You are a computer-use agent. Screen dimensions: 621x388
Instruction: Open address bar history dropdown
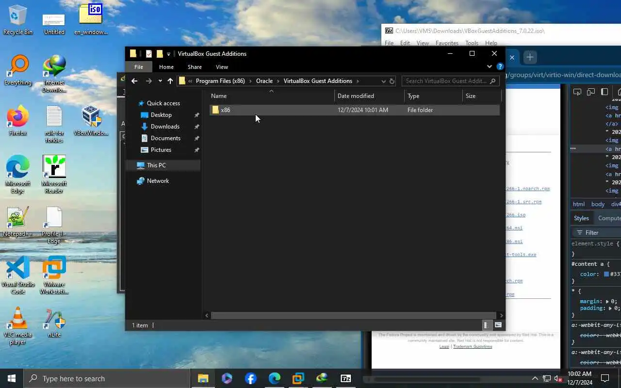383,81
